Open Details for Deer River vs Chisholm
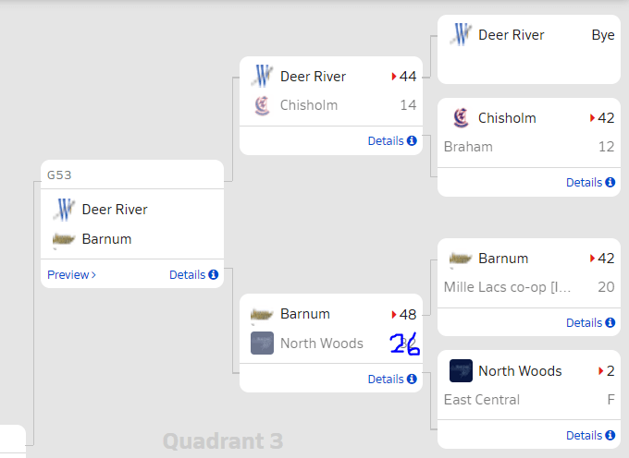Image resolution: width=629 pixels, height=458 pixels. pyautogui.click(x=391, y=141)
